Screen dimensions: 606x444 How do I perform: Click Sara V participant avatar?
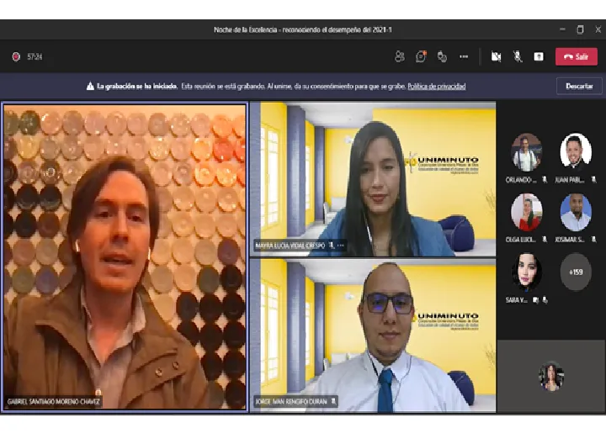526,272
